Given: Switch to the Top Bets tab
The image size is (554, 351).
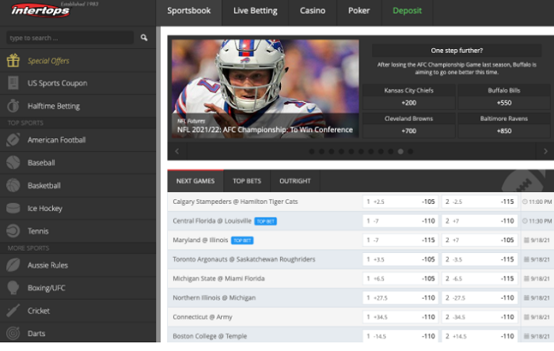Looking at the screenshot, I should (248, 181).
